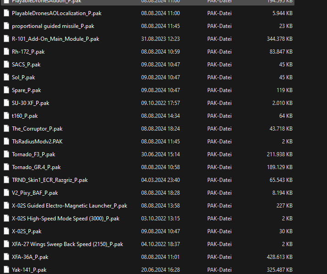Screen dimensions: 327x274
Task: Select file name R-101_Add-On_Main_Module_P.pak
Action: [x=55, y=39]
